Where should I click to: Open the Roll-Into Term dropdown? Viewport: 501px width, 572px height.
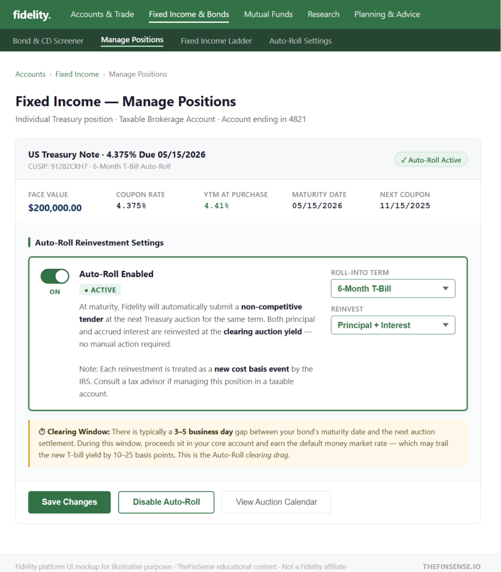393,288
